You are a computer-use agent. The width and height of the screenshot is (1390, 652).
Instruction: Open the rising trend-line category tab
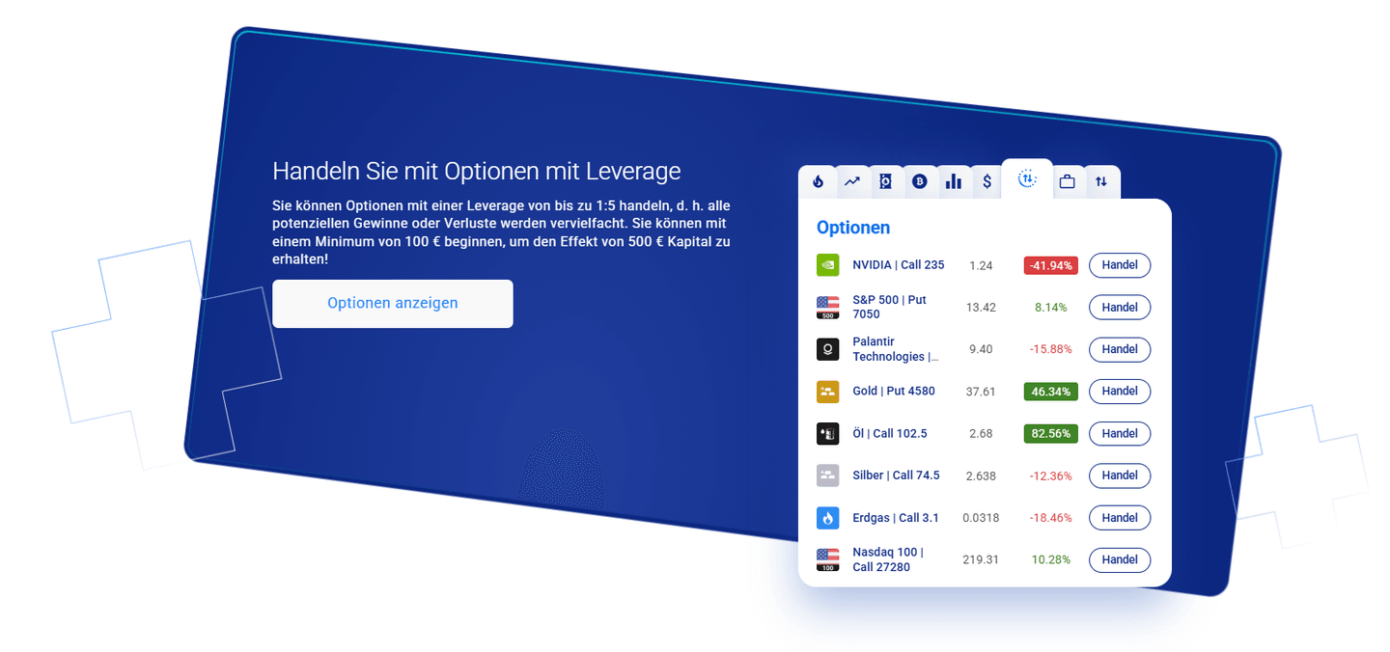[852, 181]
